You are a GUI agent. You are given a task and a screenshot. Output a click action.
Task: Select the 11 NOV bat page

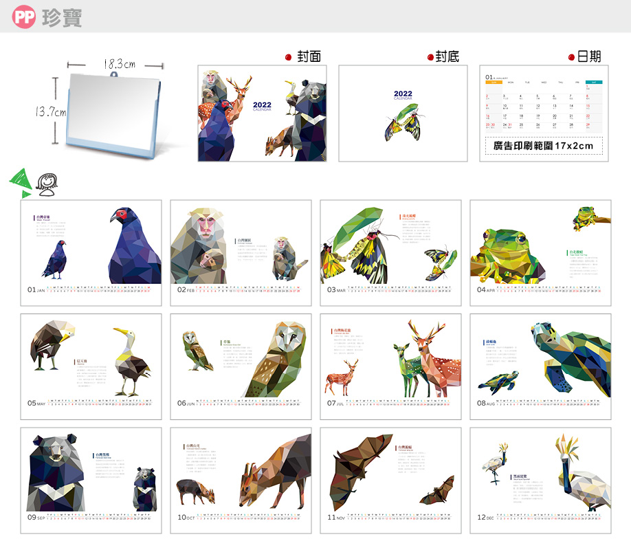(390, 480)
